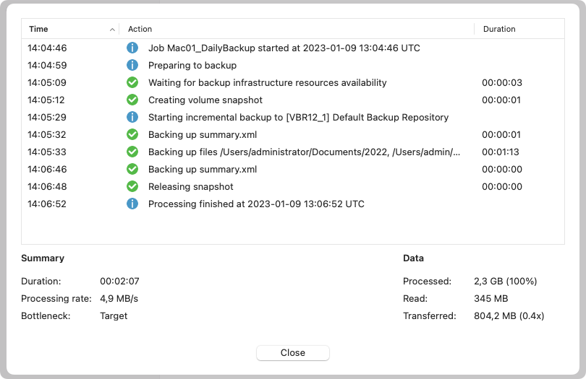Click the 00:01:13 duration value

(501, 152)
